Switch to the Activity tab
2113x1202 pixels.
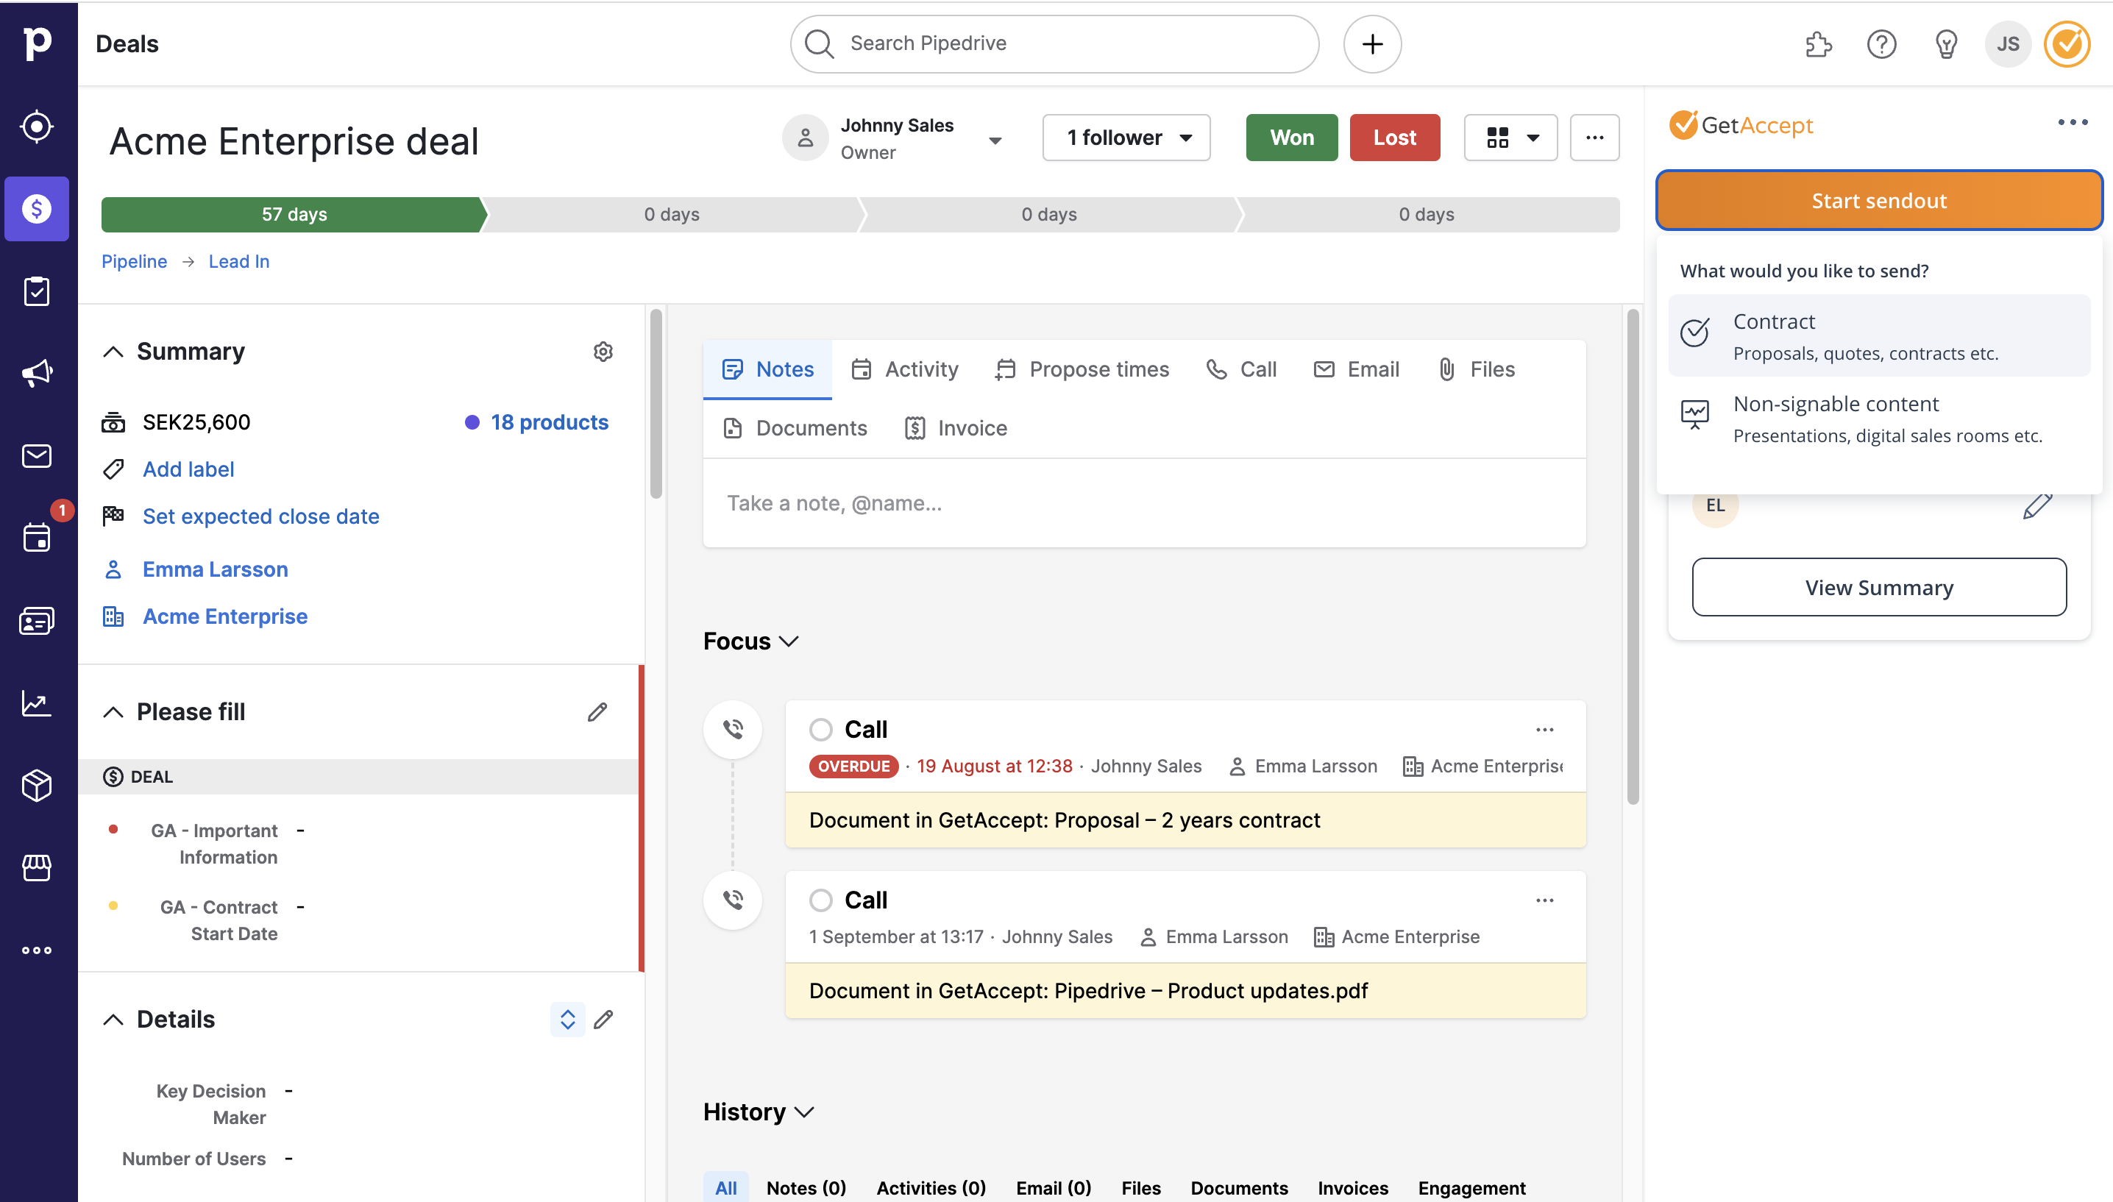(906, 369)
